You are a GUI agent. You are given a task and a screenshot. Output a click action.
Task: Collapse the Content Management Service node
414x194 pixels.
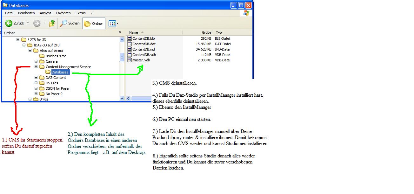pos(36,67)
